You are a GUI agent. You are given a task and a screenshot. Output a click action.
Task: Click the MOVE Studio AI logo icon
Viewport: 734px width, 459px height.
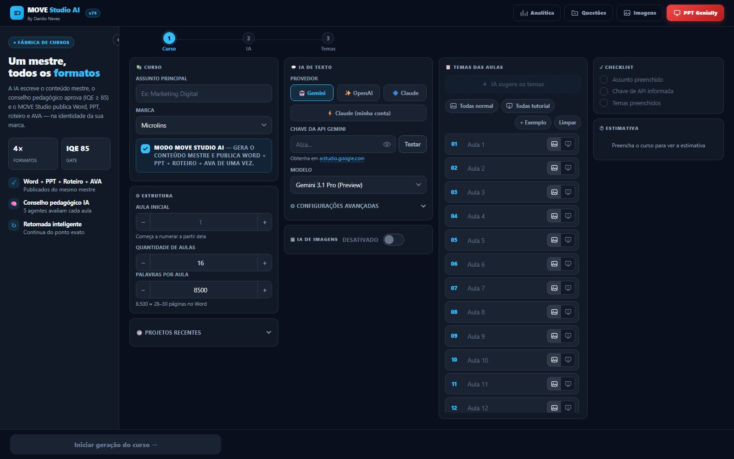pyautogui.click(x=17, y=13)
